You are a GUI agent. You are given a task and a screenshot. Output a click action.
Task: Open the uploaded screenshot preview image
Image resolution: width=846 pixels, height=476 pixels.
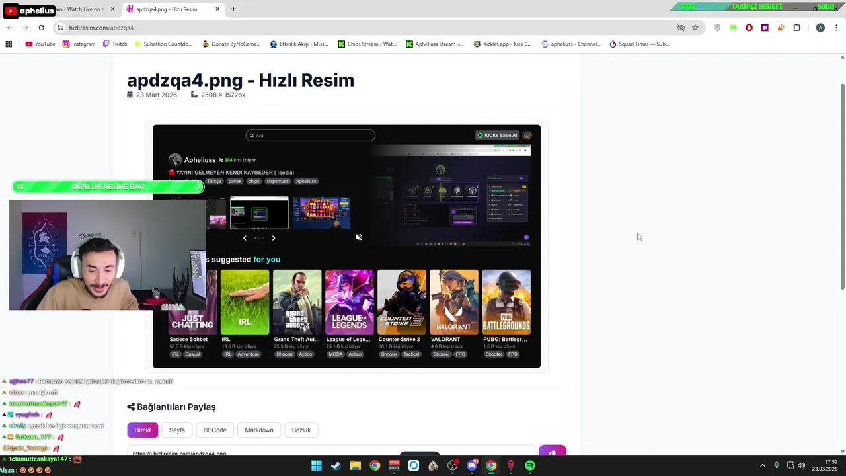(x=346, y=246)
